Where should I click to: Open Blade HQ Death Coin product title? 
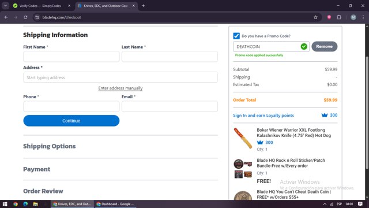(293, 194)
